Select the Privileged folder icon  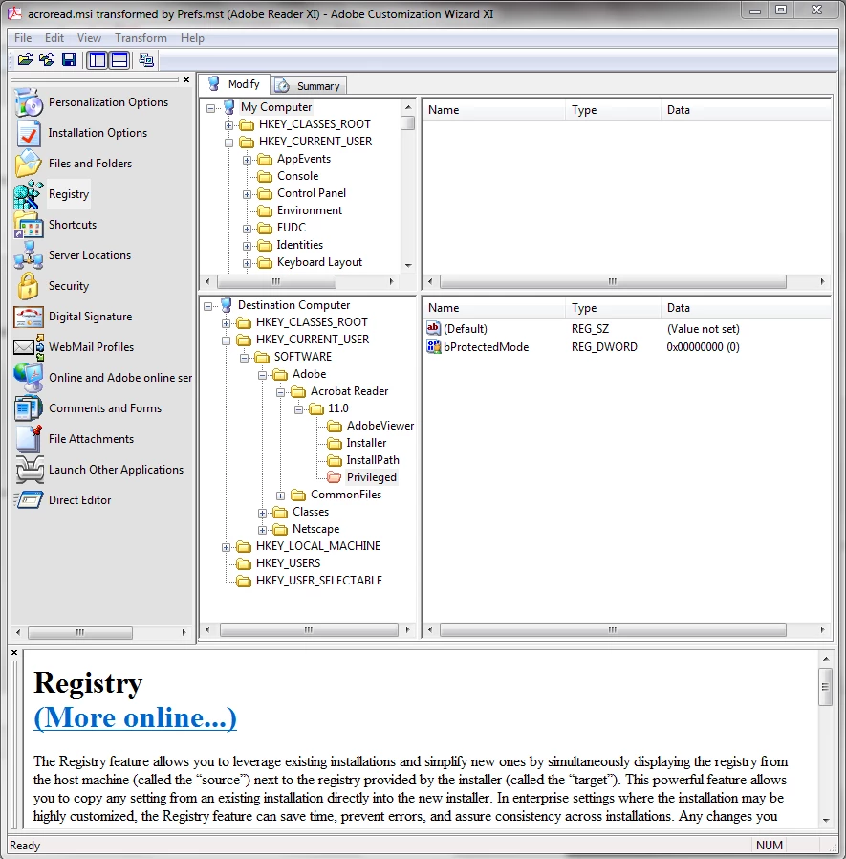click(334, 477)
